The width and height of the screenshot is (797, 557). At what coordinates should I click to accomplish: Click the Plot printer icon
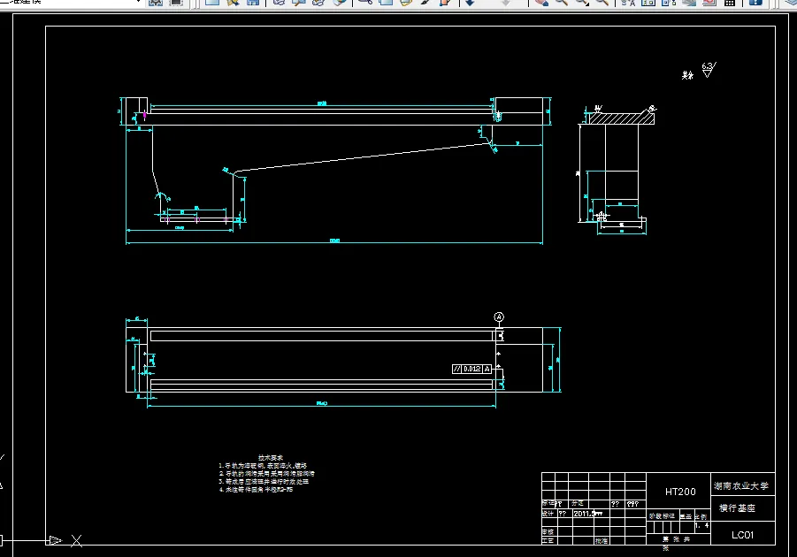pyautogui.click(x=279, y=3)
